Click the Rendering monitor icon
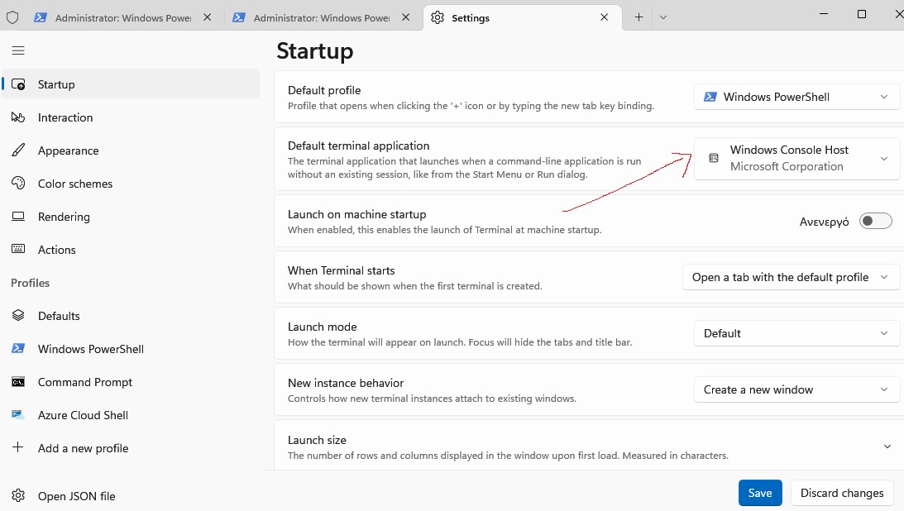 [18, 217]
